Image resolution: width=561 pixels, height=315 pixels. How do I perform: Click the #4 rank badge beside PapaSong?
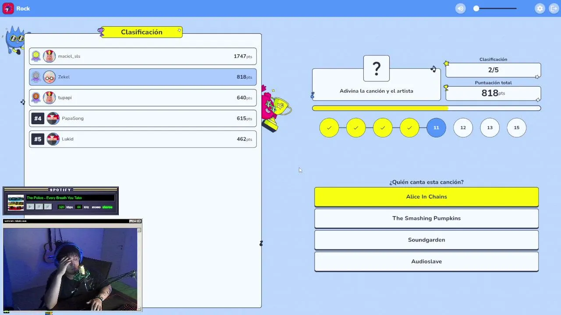(x=38, y=119)
